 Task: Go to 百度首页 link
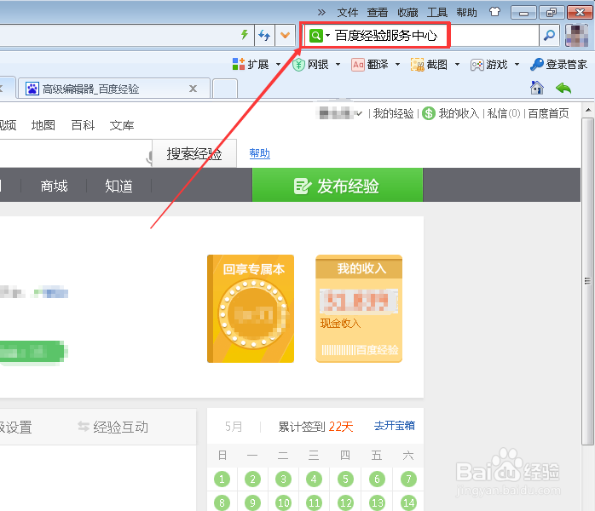pyautogui.click(x=548, y=113)
